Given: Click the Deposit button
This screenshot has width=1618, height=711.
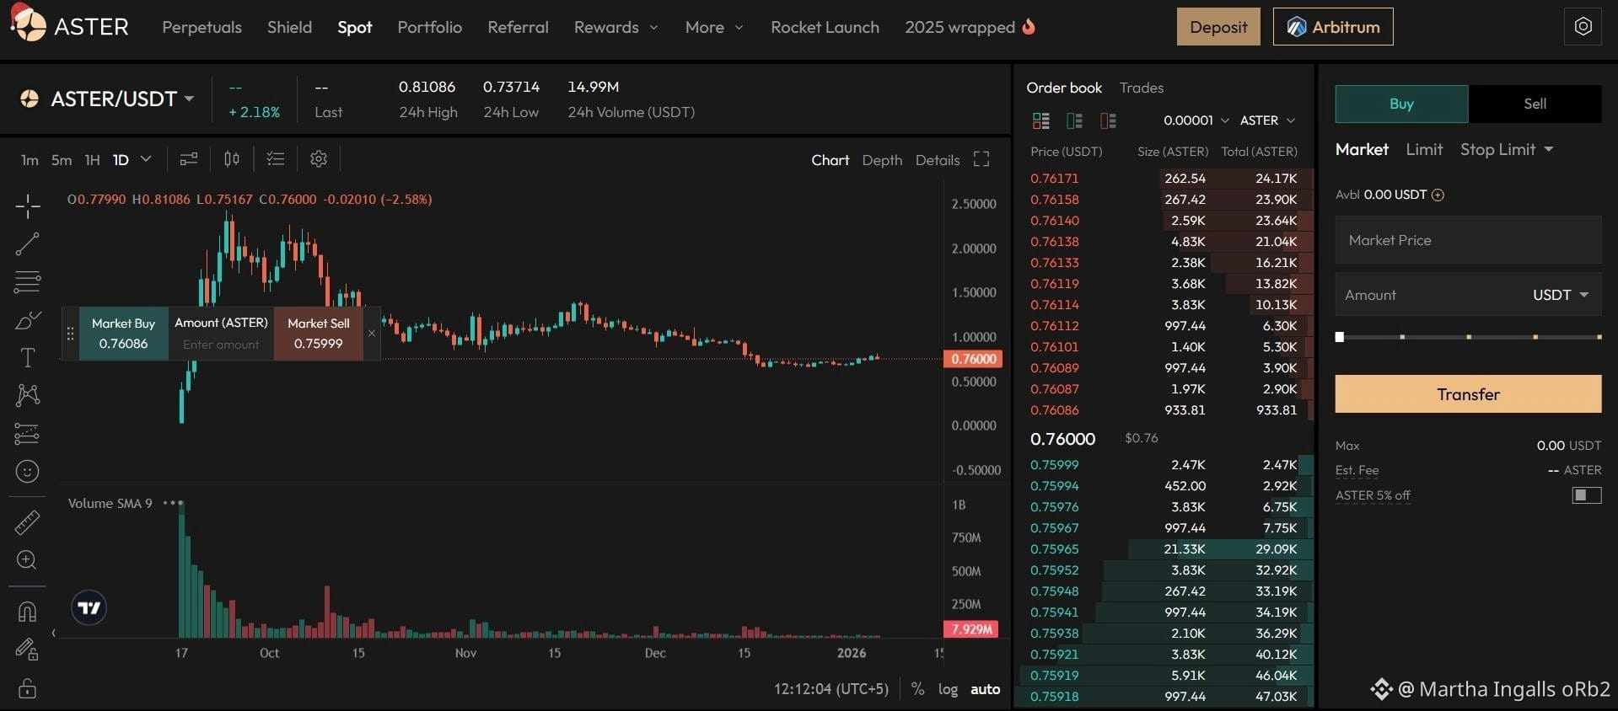Looking at the screenshot, I should (1218, 27).
